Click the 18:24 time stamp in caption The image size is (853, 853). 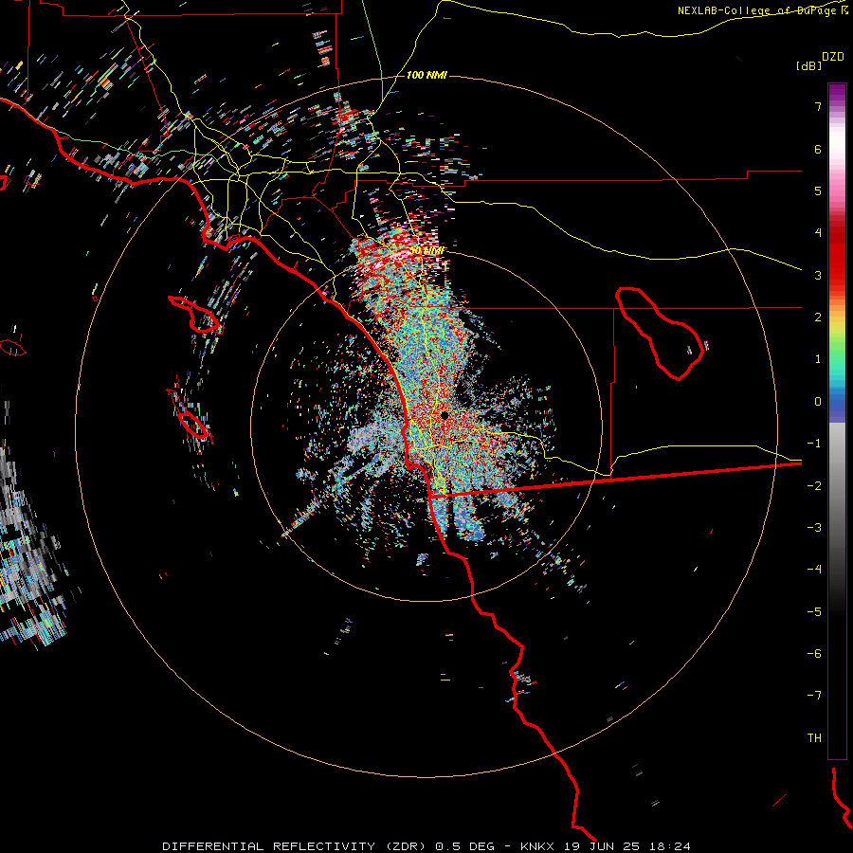click(x=670, y=846)
